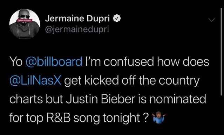Image resolution: width=224 pixels, height=135 pixels.
Task: Click the word "country" in the tweet
Action: click(179, 81)
